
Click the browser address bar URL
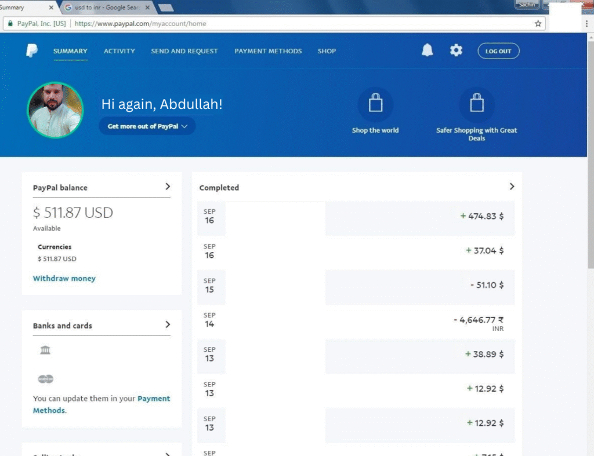(x=140, y=24)
